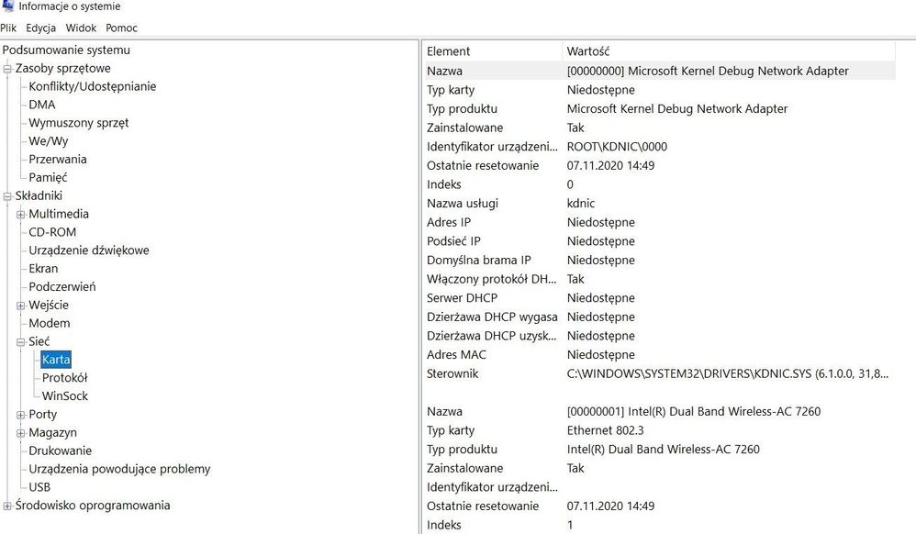
Task: Click the ROOT\KDNIC\0000 identifier value
Action: [617, 147]
